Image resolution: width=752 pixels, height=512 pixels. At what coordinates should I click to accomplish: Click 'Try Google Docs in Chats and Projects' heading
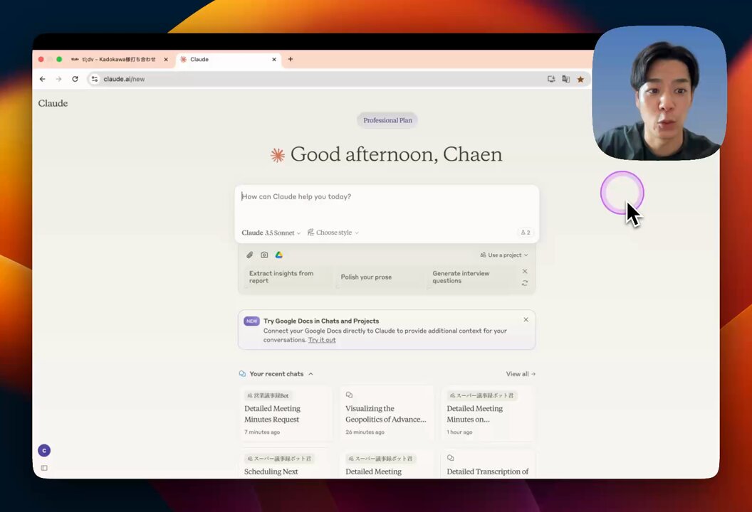[x=321, y=321]
